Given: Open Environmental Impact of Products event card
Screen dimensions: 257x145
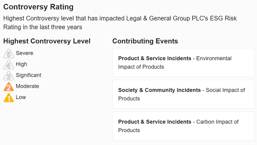Looking at the screenshot, I should point(184,63).
